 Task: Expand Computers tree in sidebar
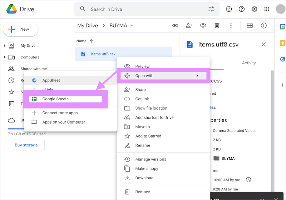click(x=5, y=57)
